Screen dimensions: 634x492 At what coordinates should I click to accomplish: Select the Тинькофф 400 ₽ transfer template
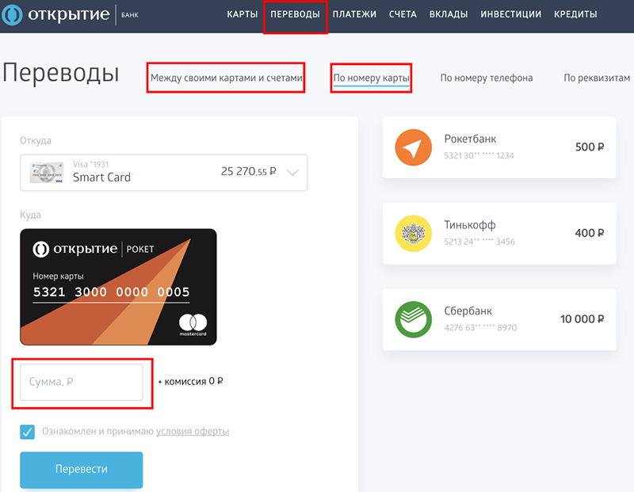point(499,234)
